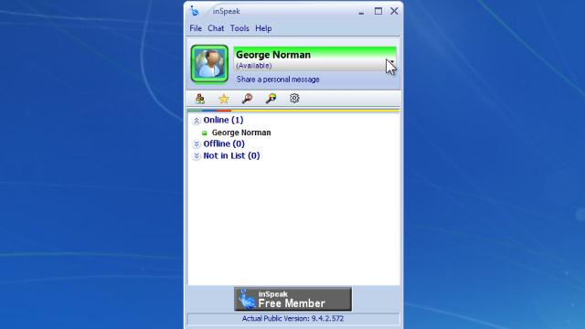Click the Share a personal message link
Image resolution: width=585 pixels, height=329 pixels.
tap(278, 80)
